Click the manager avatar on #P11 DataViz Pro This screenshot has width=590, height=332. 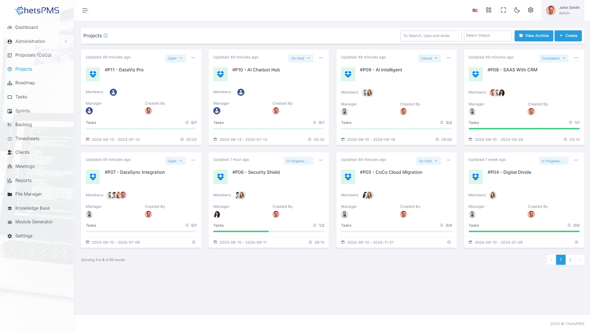89,111
